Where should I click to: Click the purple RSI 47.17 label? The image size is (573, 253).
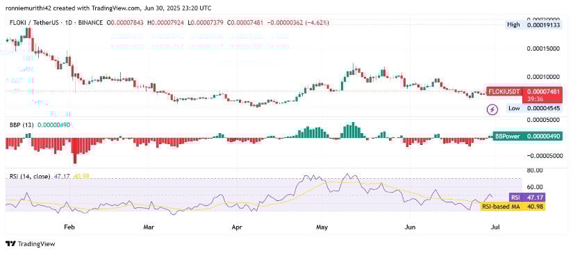click(x=527, y=198)
